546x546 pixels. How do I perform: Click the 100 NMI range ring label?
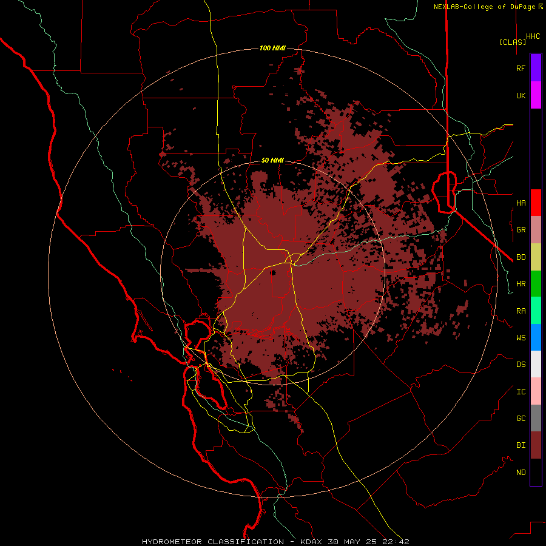point(272,48)
